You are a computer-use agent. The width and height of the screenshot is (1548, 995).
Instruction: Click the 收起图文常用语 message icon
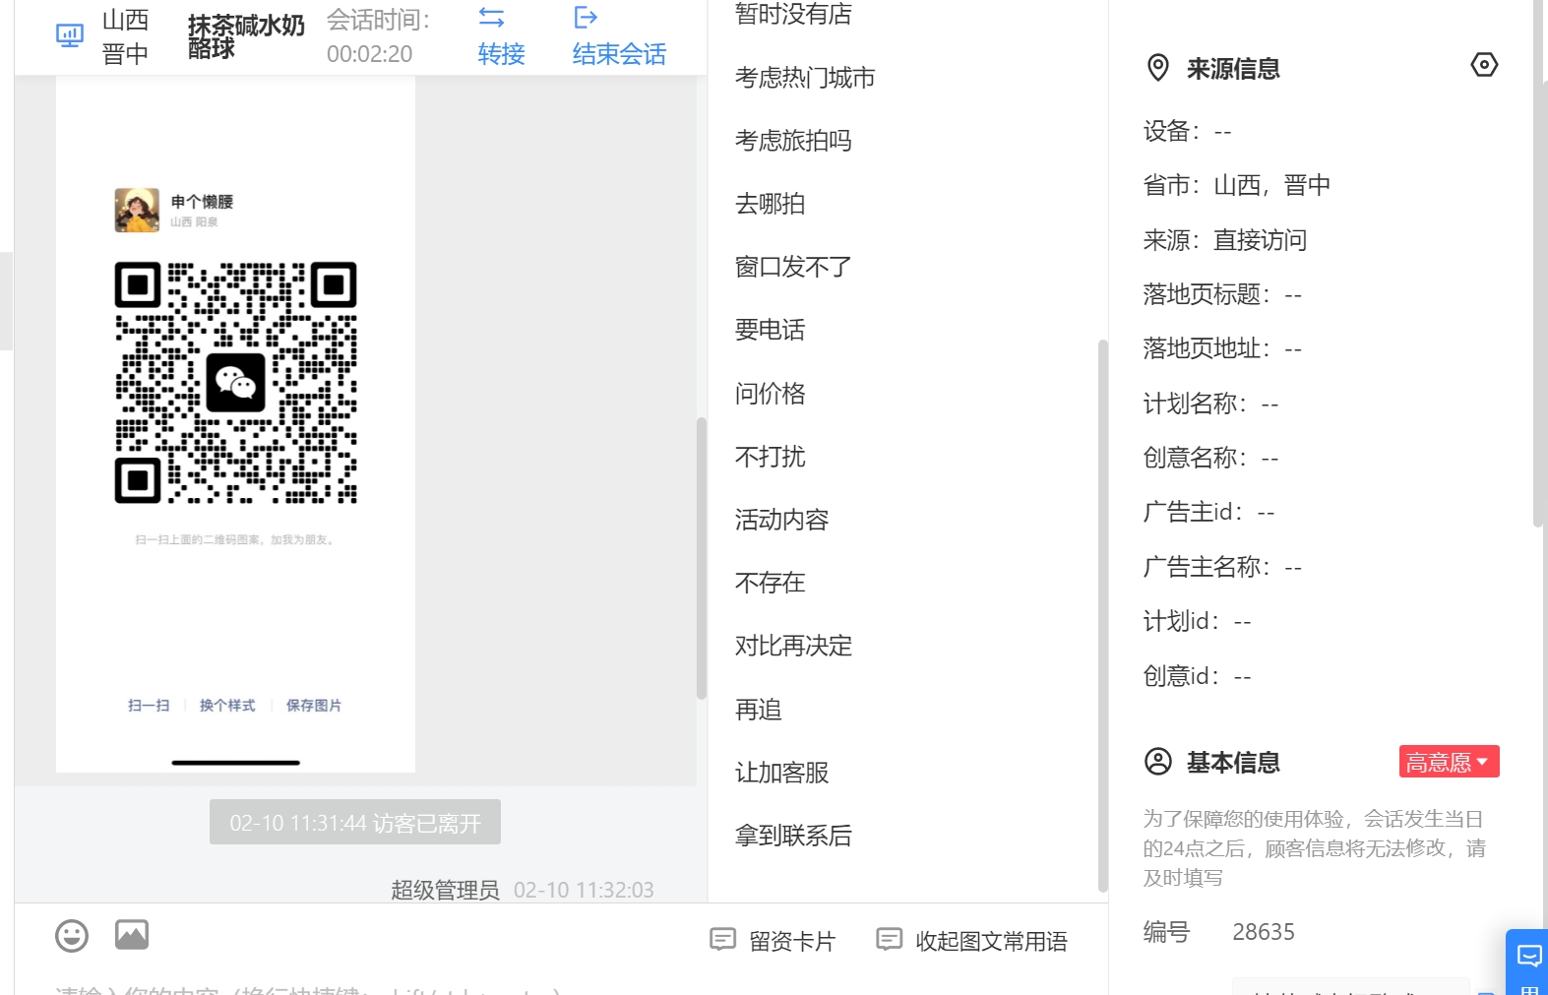tap(889, 940)
